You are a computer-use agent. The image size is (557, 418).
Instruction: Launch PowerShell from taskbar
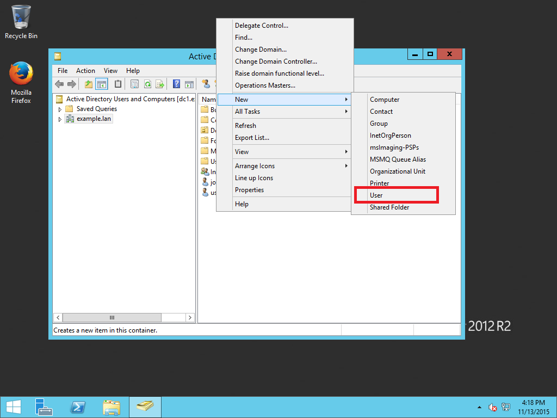point(78,407)
